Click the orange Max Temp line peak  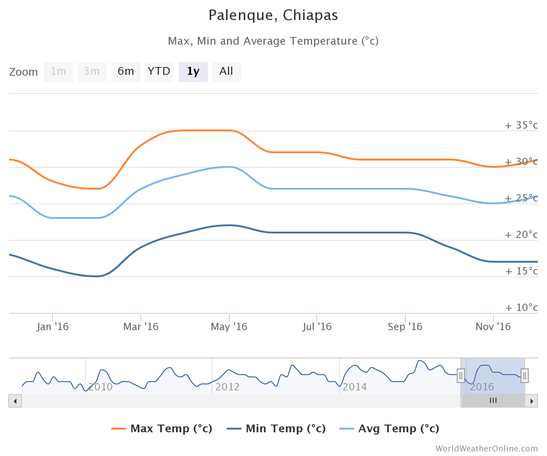(x=205, y=130)
